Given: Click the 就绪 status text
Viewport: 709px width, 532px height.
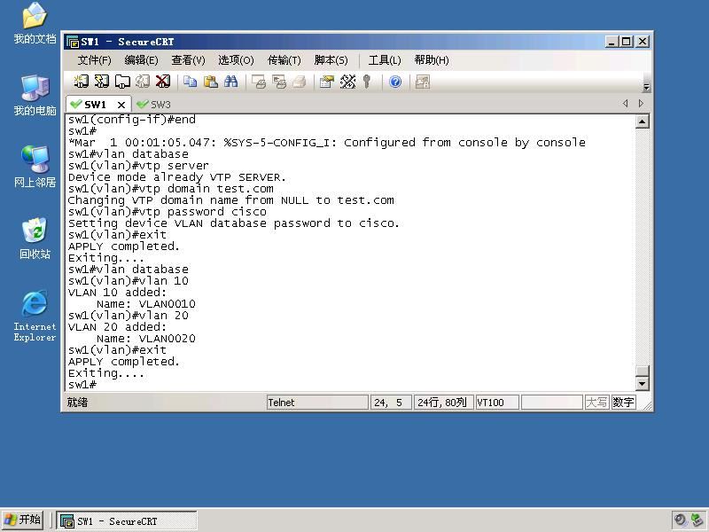Looking at the screenshot, I should pos(77,403).
